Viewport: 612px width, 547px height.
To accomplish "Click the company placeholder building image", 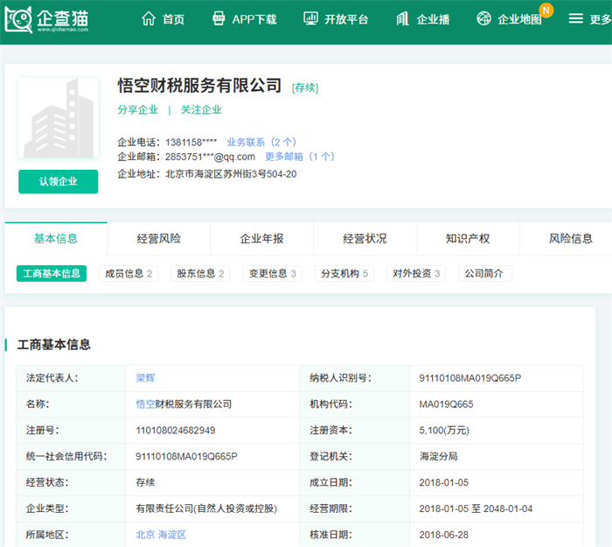I will (59, 117).
